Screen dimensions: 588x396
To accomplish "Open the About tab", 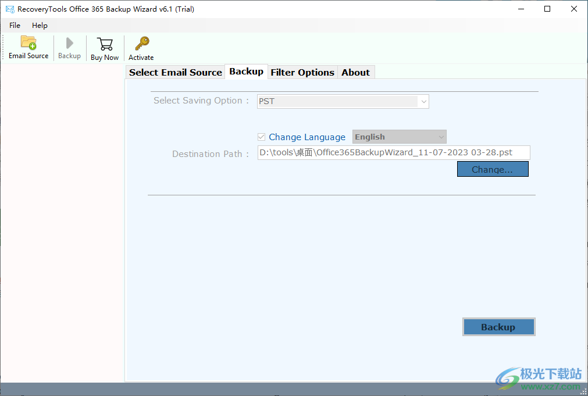I will (x=355, y=72).
